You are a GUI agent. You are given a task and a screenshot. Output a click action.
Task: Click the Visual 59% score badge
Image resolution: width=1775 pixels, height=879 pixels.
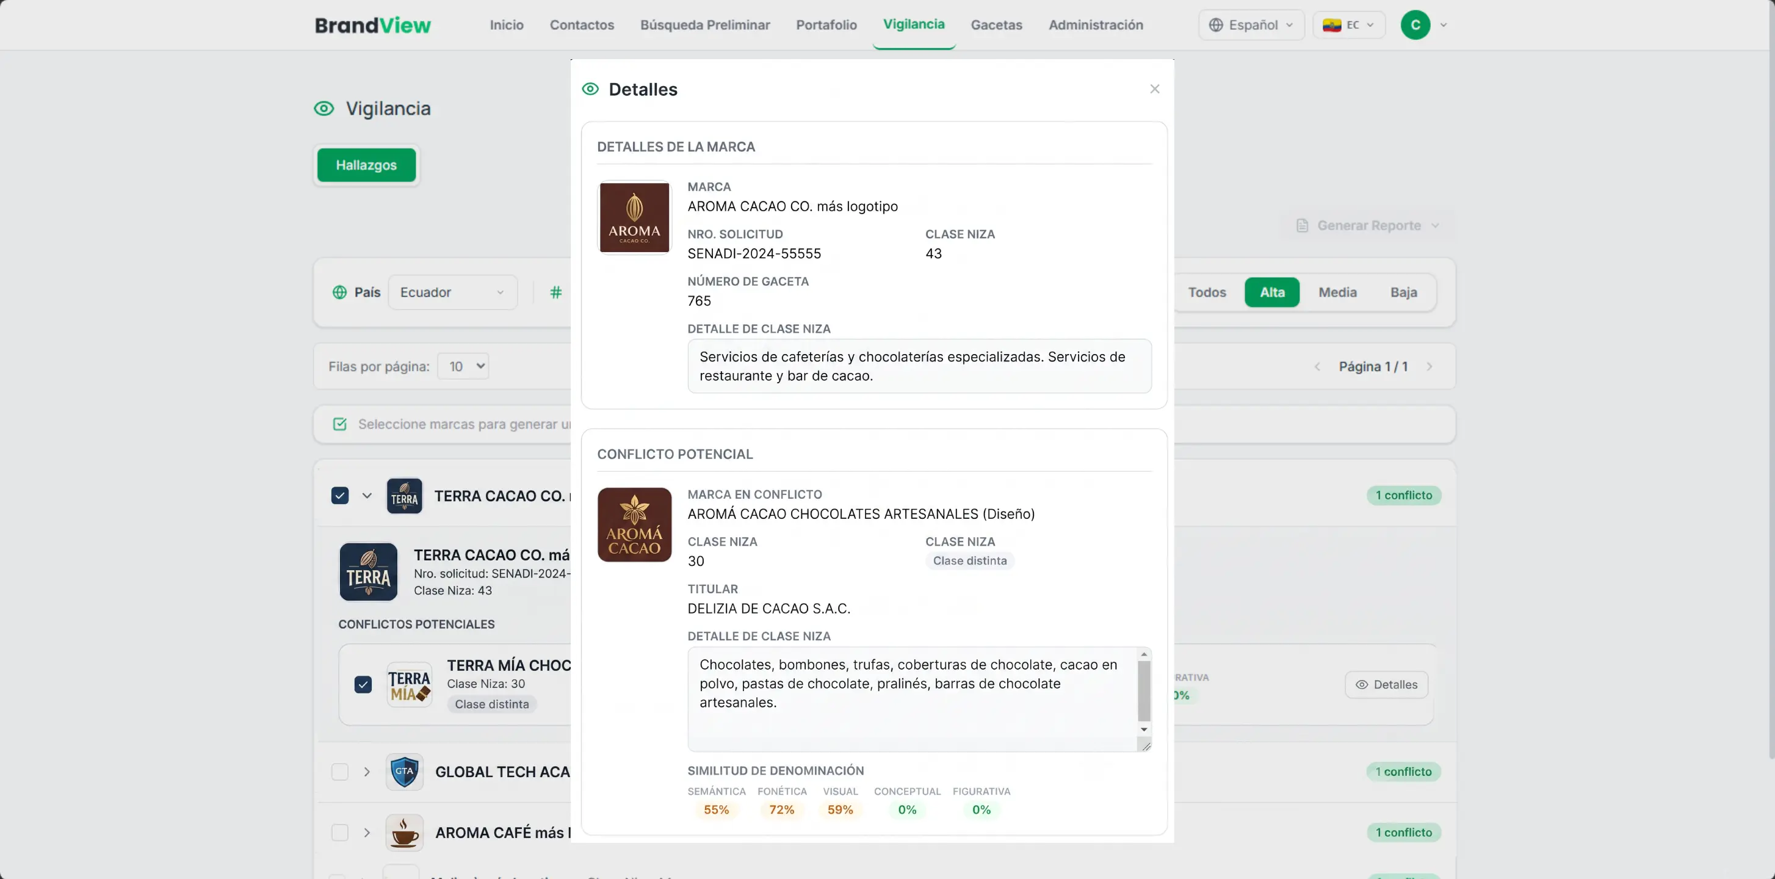[840, 809]
